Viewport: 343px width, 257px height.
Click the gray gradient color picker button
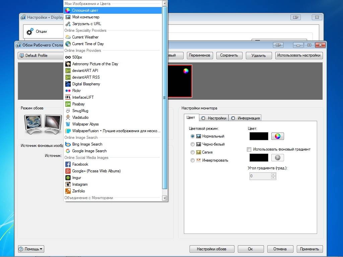click(x=278, y=158)
